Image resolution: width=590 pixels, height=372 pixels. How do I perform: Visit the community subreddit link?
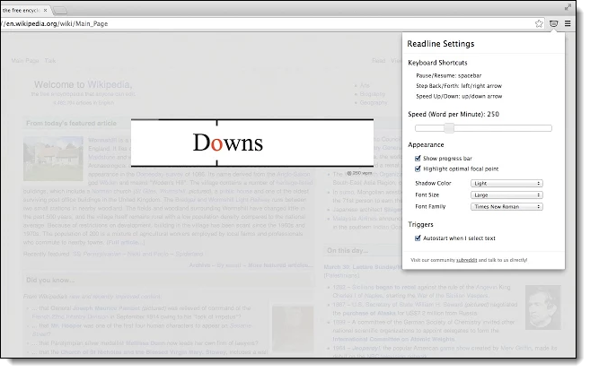point(467,260)
